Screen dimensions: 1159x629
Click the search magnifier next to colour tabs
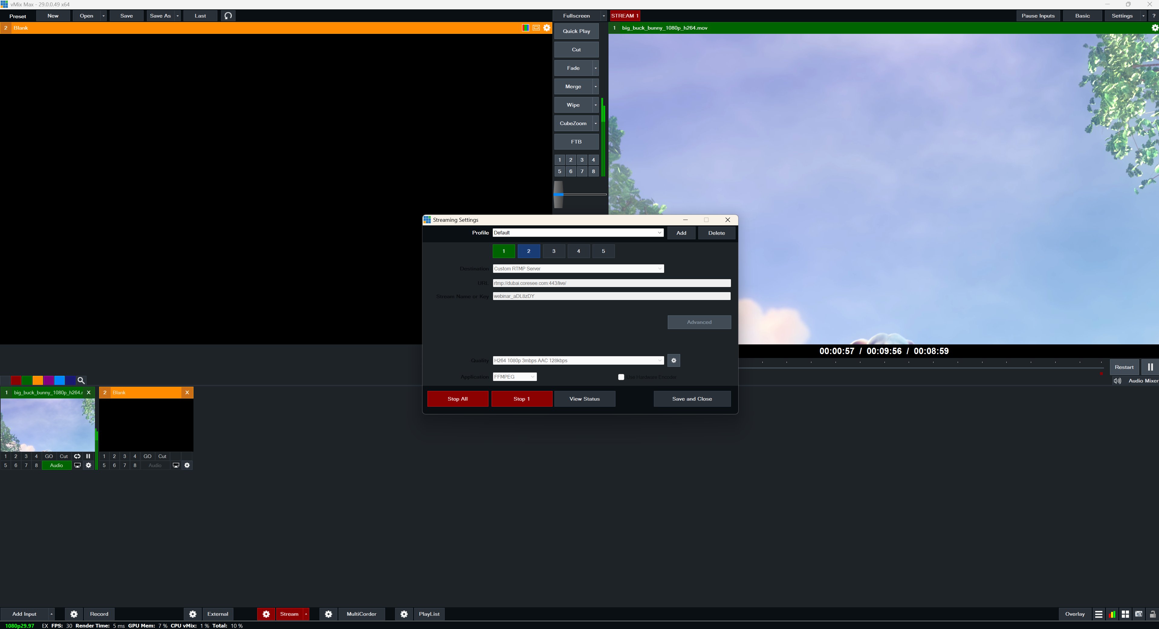click(81, 380)
